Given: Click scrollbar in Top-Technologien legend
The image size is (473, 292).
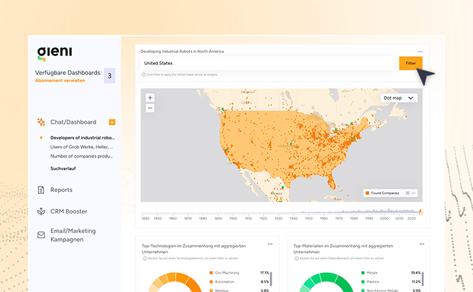Looking at the screenshot, I should [271, 279].
